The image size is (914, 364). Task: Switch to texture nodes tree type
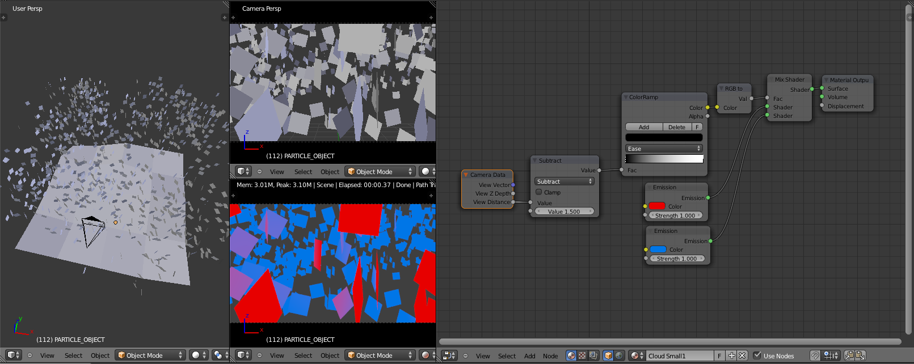[582, 355]
